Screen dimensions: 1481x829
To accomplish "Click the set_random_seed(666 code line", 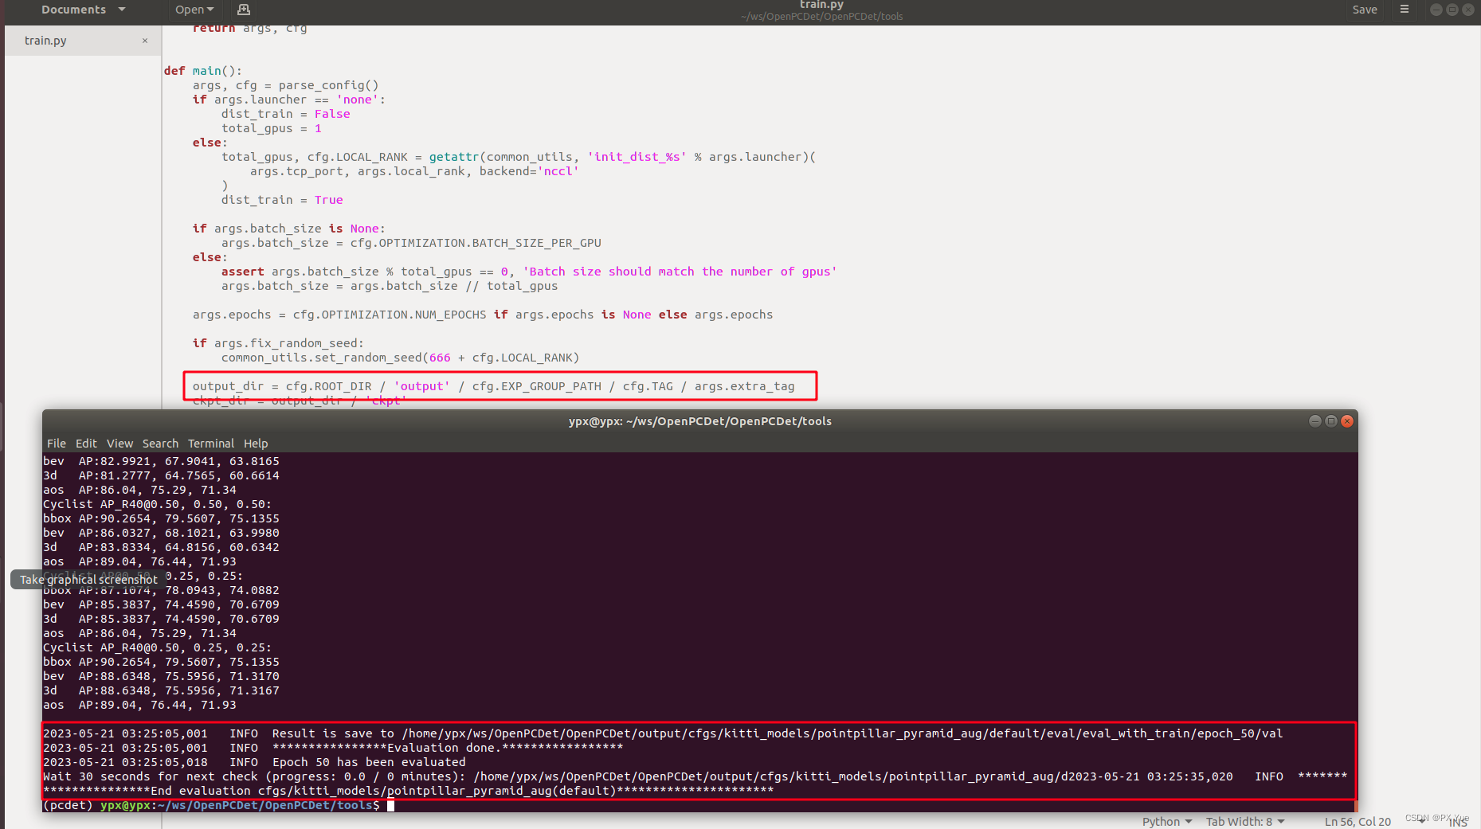I will pyautogui.click(x=400, y=358).
